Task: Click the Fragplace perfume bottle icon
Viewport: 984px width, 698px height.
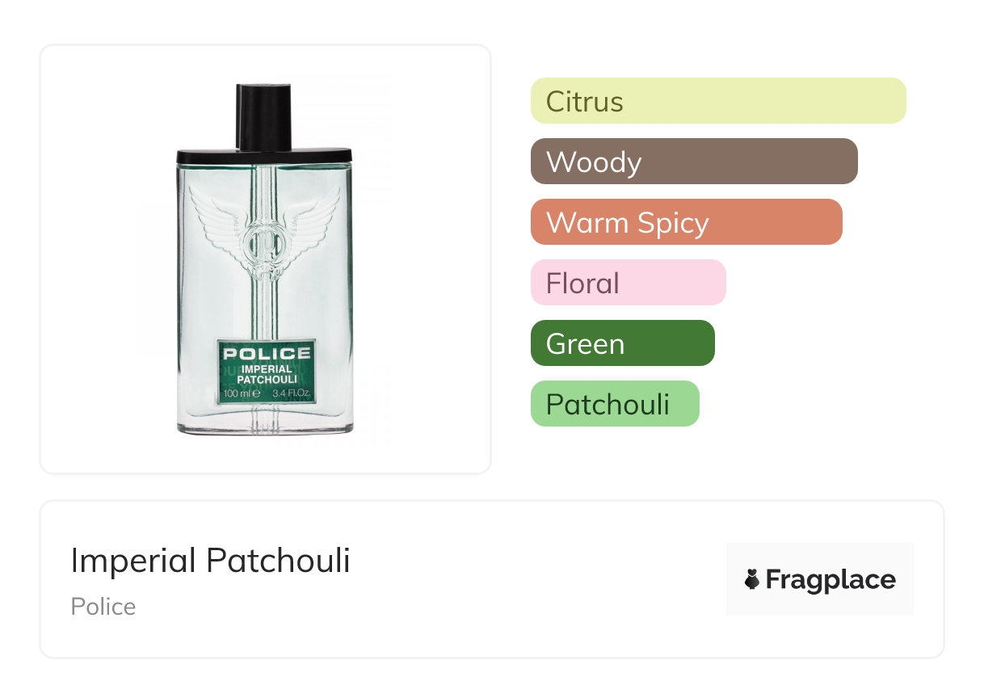Action: point(752,579)
